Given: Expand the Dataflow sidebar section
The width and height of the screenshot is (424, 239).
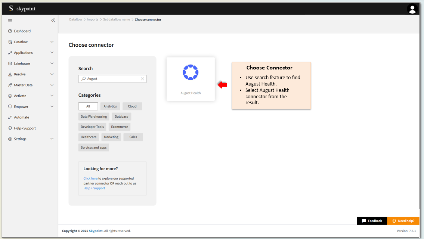Looking at the screenshot, I should tap(52, 42).
